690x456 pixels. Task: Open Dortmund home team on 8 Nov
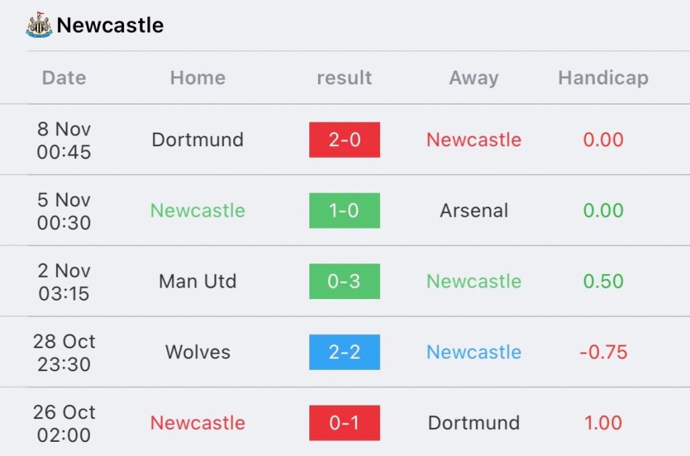[x=197, y=140]
